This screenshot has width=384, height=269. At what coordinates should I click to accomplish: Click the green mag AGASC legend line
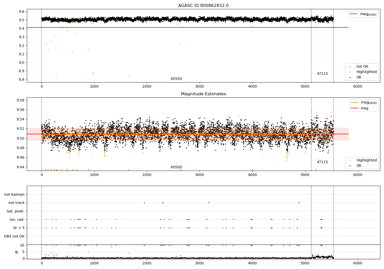(x=354, y=14)
